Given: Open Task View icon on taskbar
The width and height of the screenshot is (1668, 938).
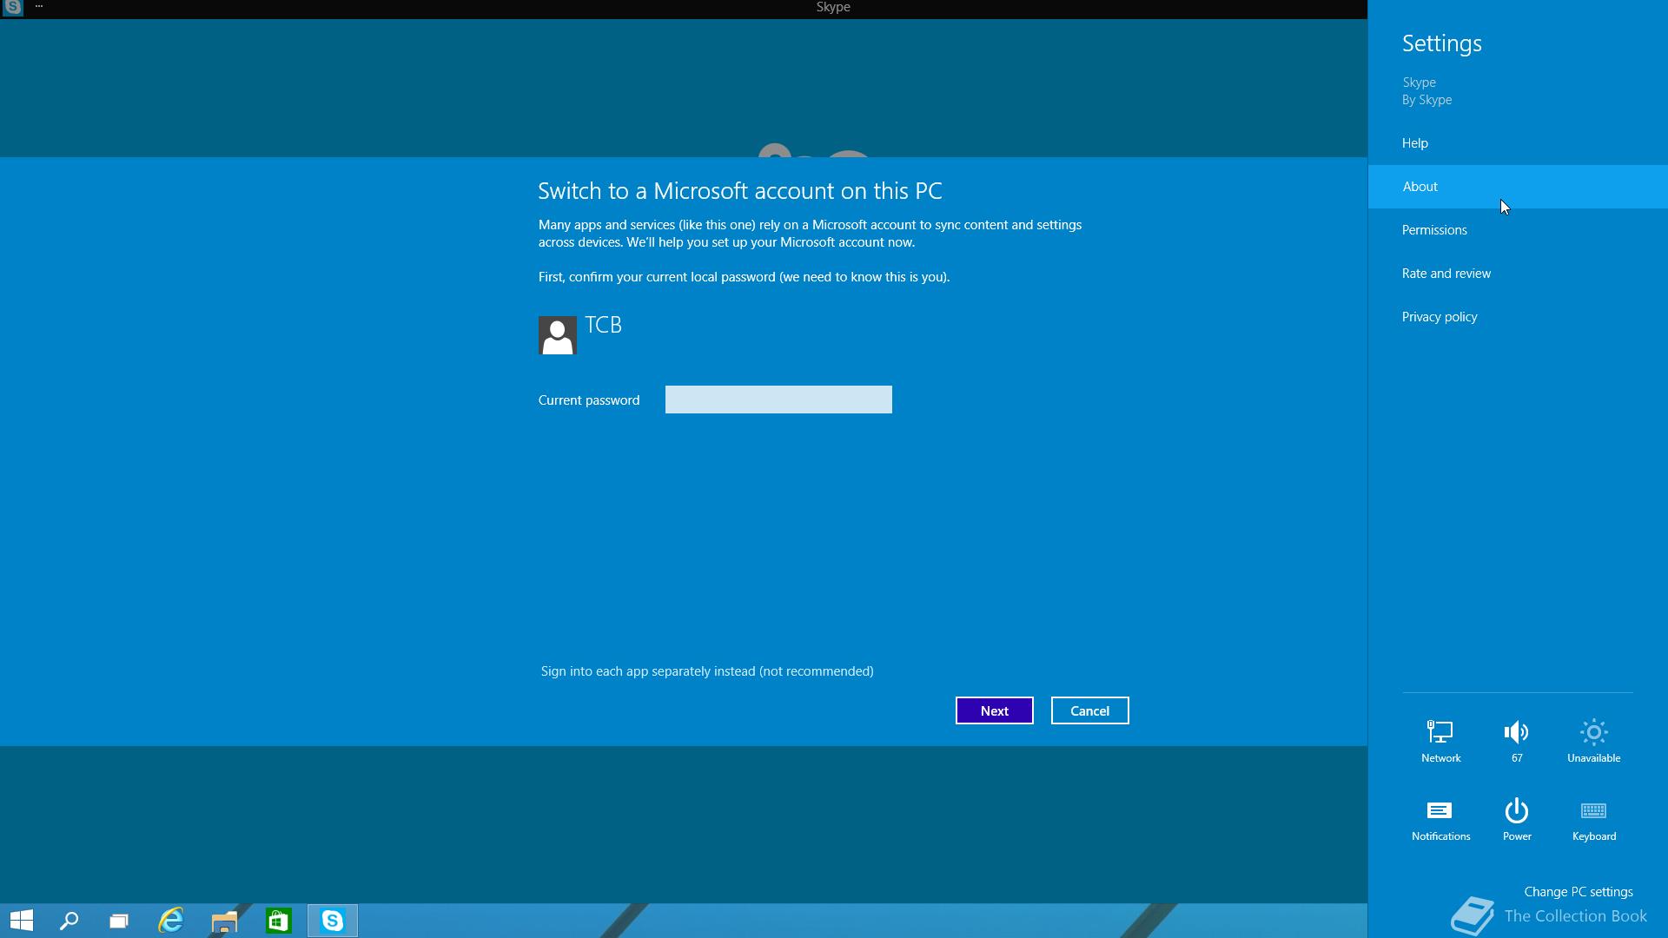Looking at the screenshot, I should (x=119, y=921).
